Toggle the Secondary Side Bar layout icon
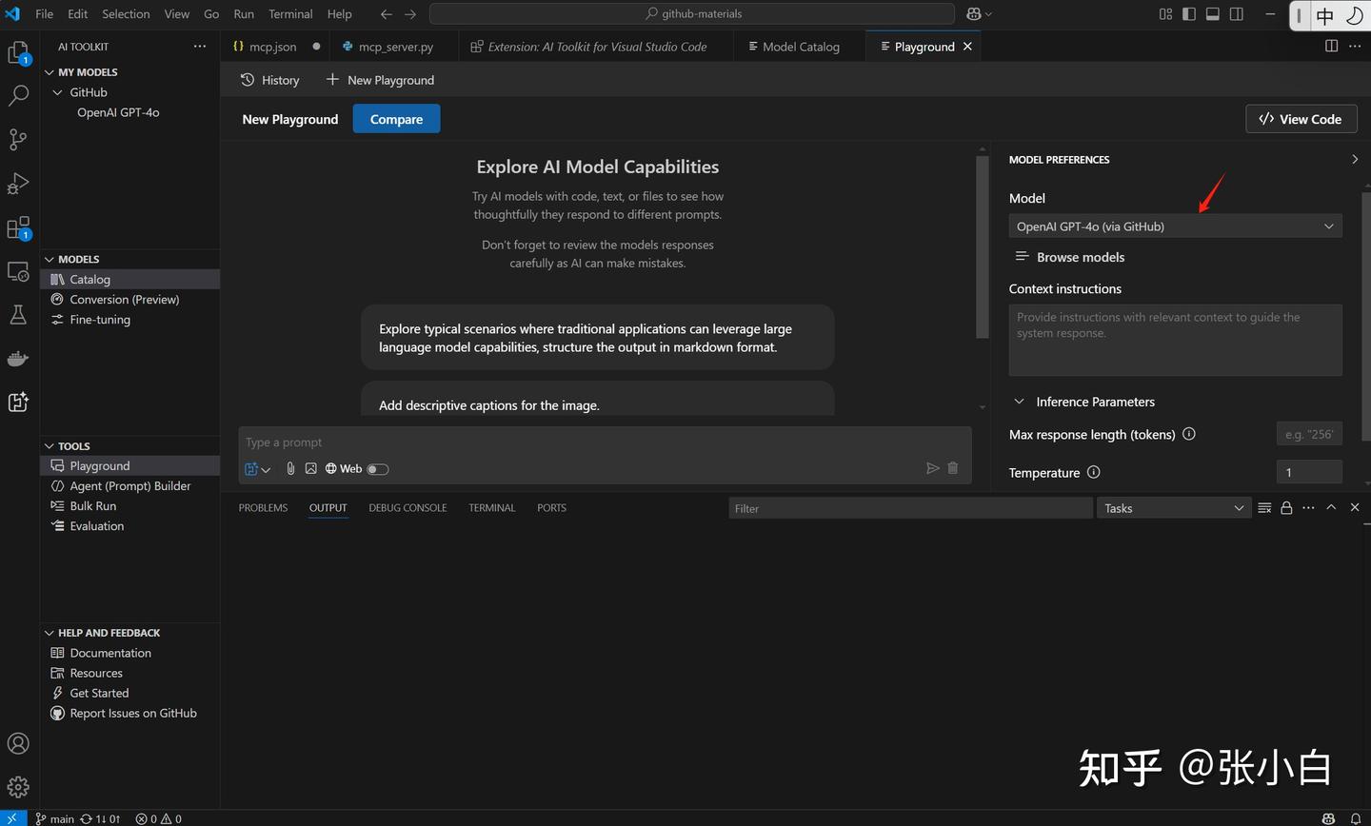The width and height of the screenshot is (1371, 826). tap(1237, 14)
